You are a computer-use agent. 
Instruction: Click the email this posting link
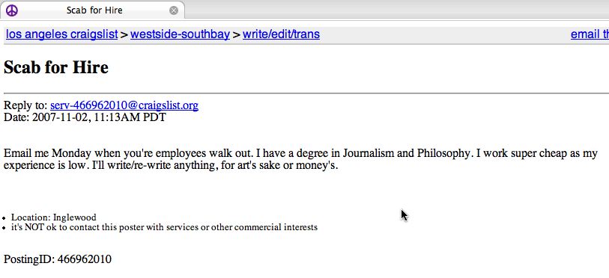tap(590, 34)
